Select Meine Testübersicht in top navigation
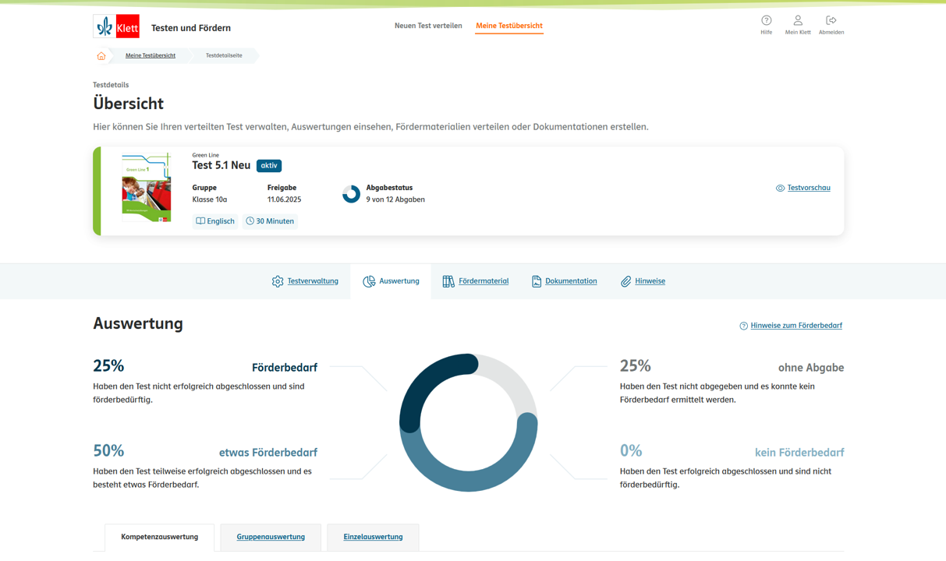Image resolution: width=946 pixels, height=561 pixels. pos(509,26)
